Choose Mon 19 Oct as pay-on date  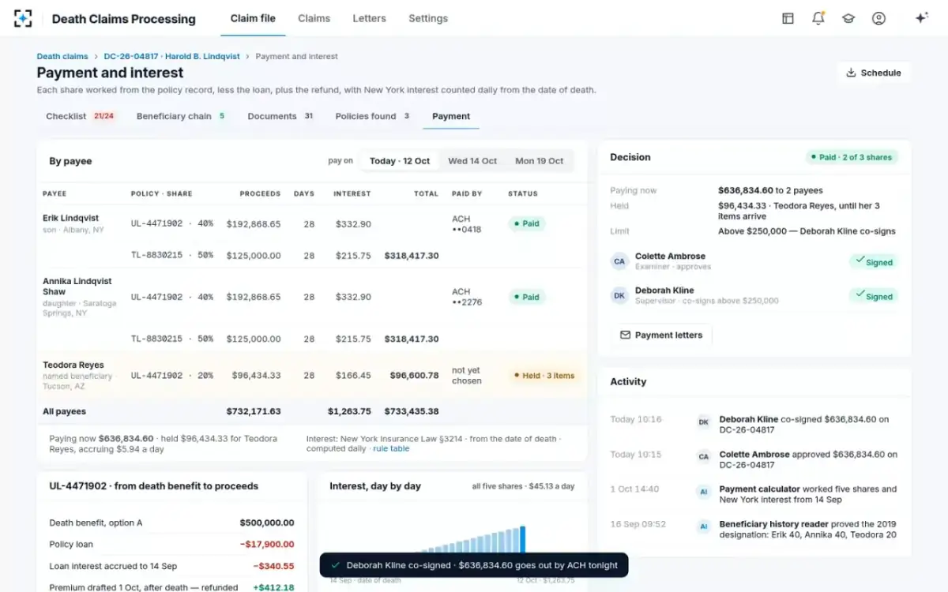pyautogui.click(x=540, y=161)
